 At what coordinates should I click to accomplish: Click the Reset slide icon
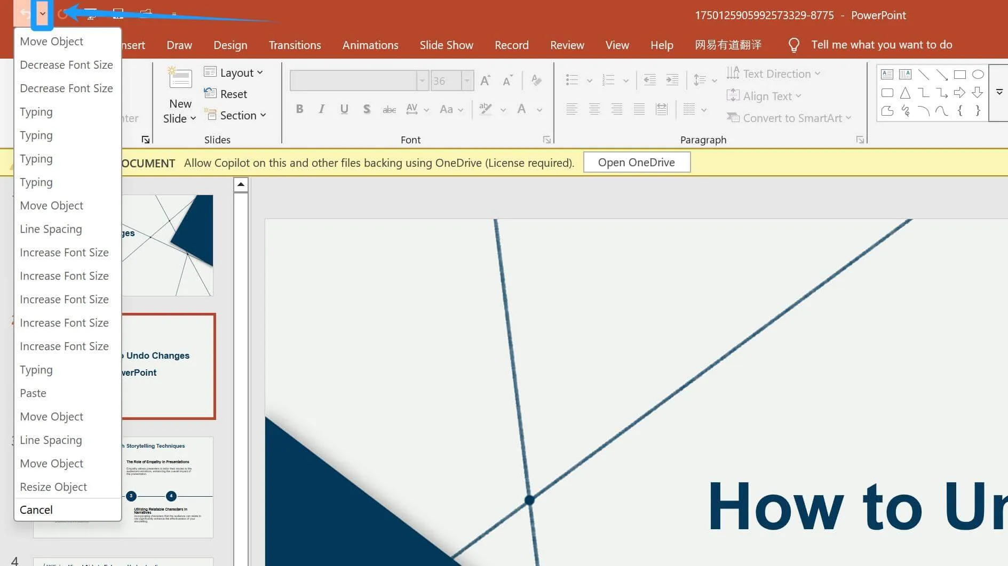[x=226, y=94]
